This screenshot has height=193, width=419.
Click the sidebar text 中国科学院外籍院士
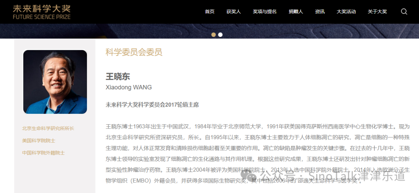[x=43, y=153]
